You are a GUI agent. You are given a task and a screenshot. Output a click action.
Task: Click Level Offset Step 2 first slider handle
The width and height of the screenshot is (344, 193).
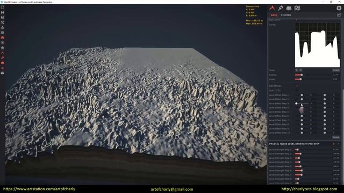tap(302, 99)
